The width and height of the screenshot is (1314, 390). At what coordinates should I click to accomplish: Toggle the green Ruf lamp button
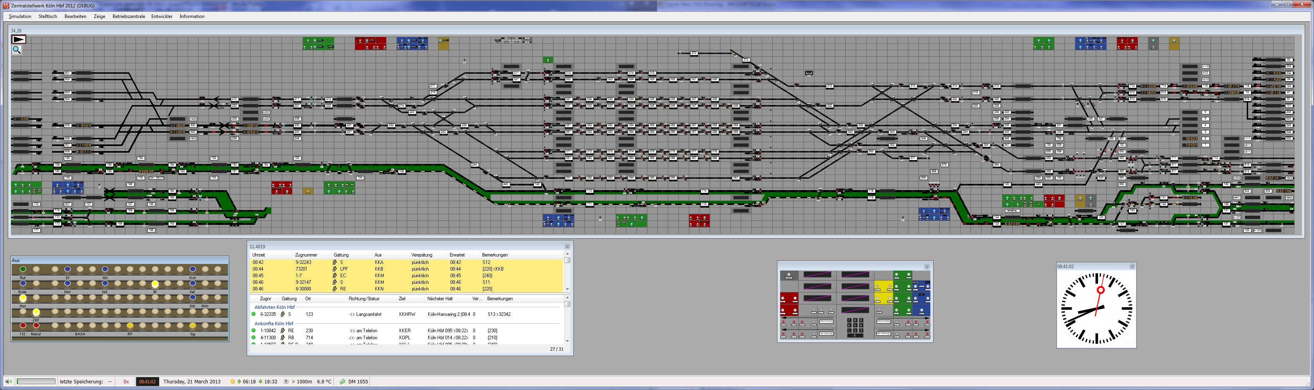click(23, 269)
